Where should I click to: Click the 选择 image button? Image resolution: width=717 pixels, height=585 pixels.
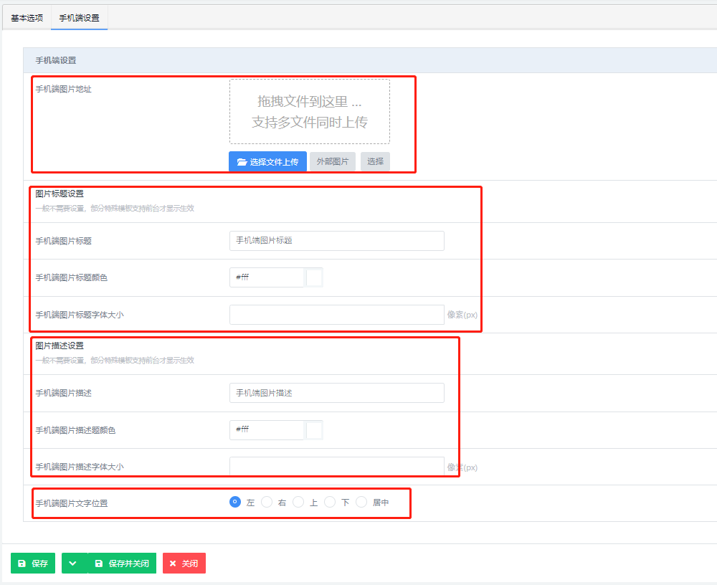(x=375, y=162)
